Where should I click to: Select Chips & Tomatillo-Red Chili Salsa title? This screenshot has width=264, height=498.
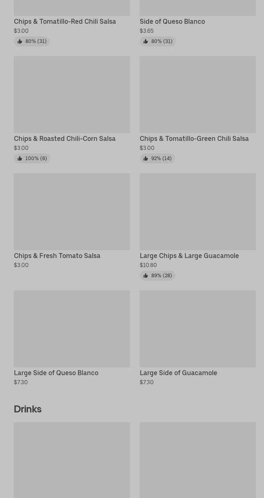click(65, 21)
